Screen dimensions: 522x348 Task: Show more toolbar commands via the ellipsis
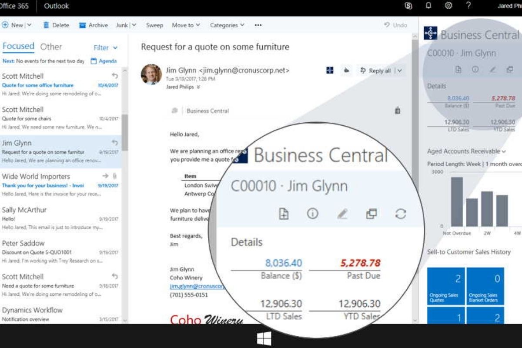coord(258,25)
